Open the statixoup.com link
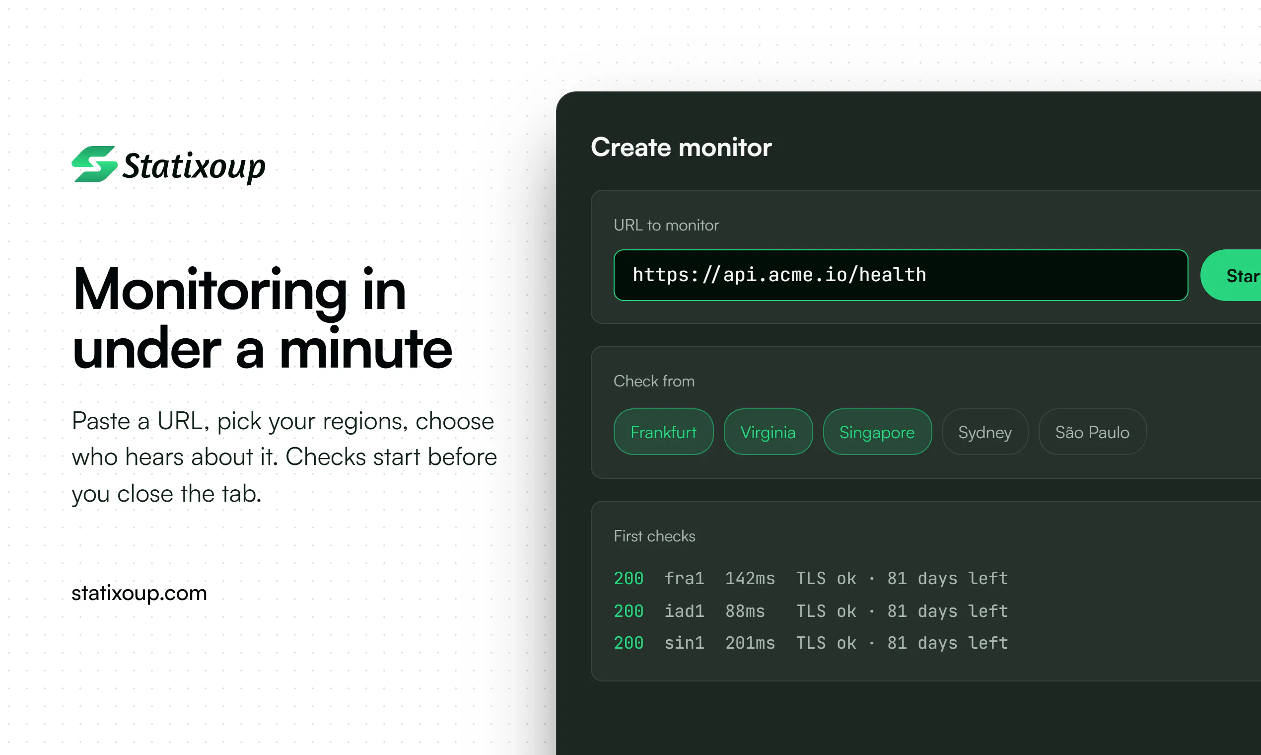 (x=140, y=593)
